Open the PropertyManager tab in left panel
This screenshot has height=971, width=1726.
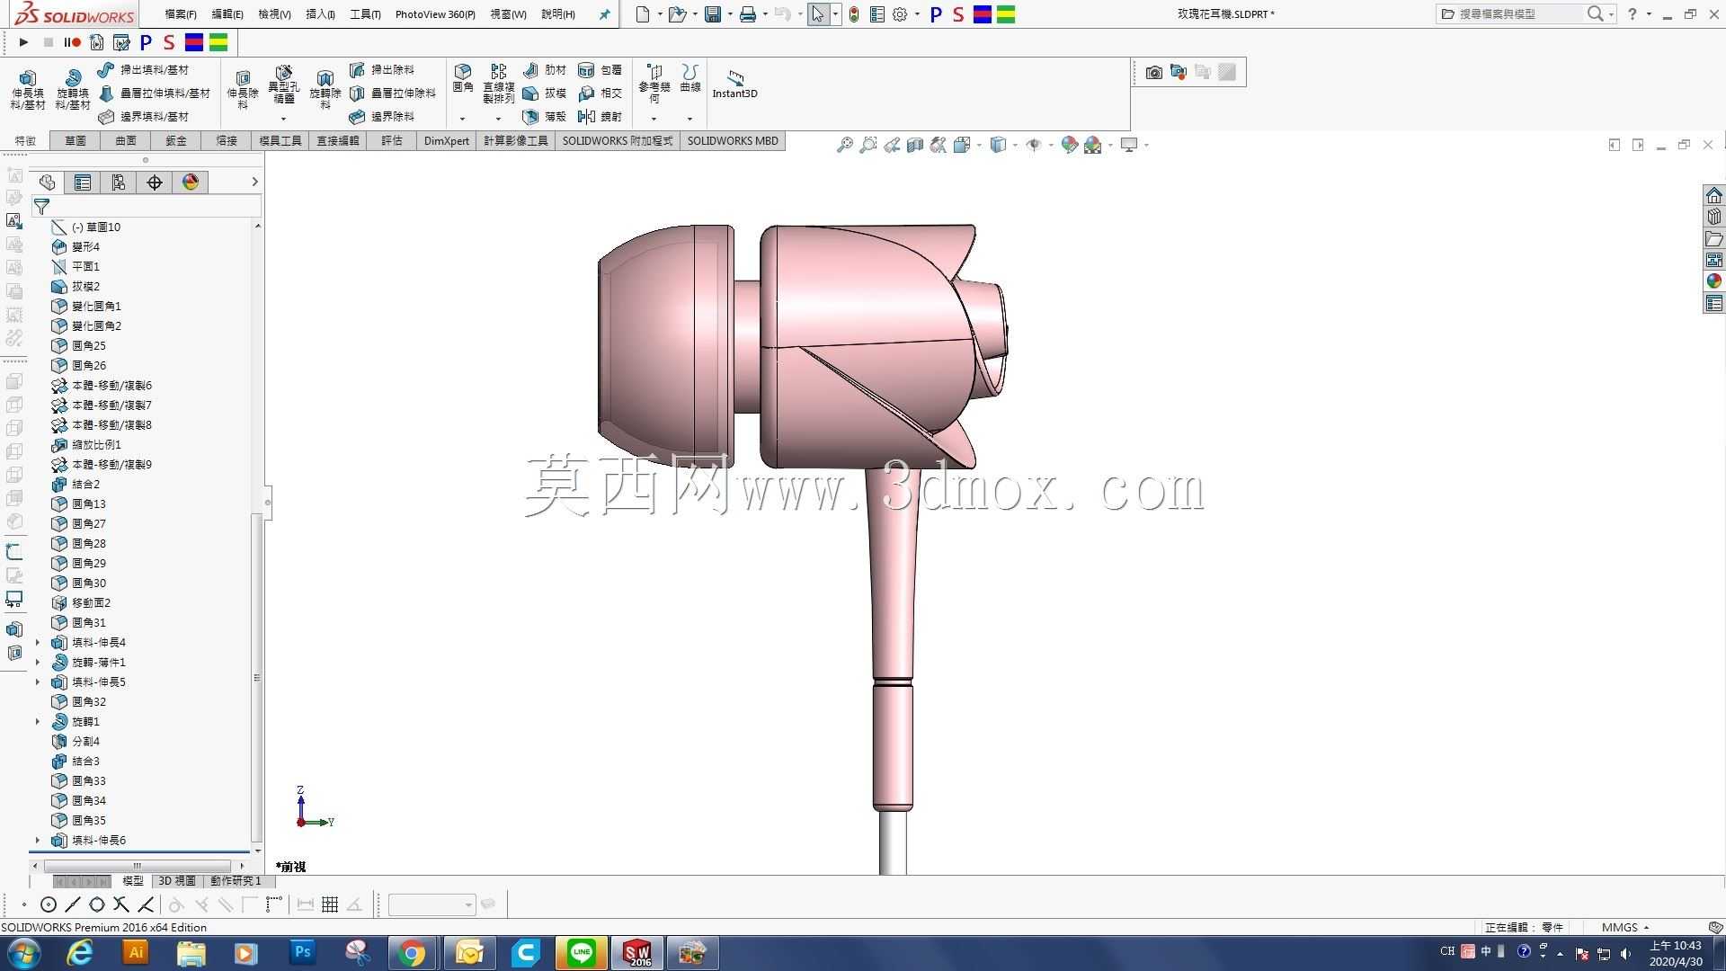[x=83, y=183]
